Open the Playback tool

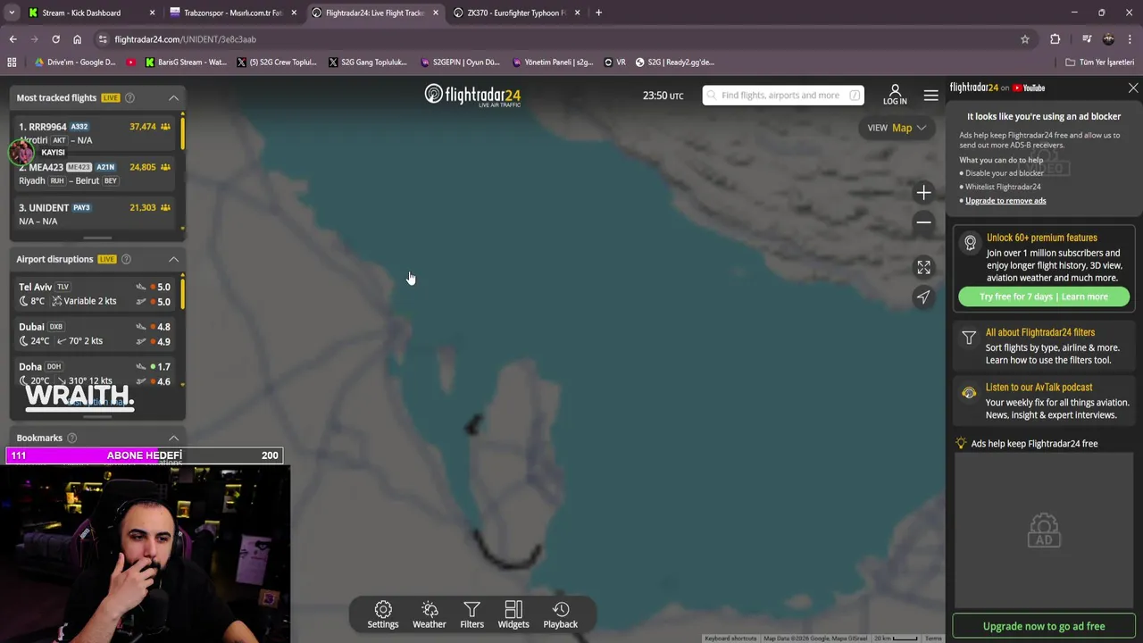pos(561,614)
